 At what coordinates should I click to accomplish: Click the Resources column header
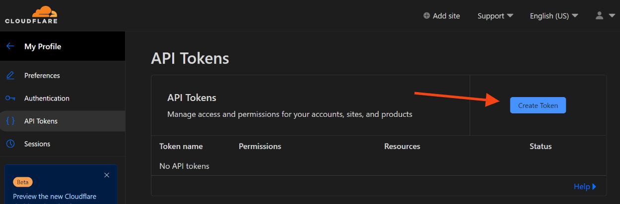[402, 147]
